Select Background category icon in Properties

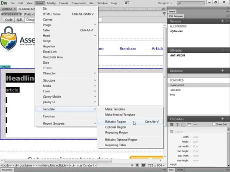coord(189,125)
